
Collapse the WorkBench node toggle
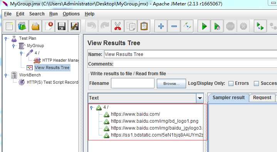(x=6, y=75)
